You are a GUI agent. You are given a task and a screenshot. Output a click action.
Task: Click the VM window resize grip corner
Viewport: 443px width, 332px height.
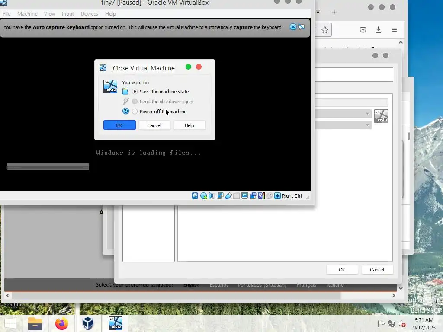(x=308, y=197)
